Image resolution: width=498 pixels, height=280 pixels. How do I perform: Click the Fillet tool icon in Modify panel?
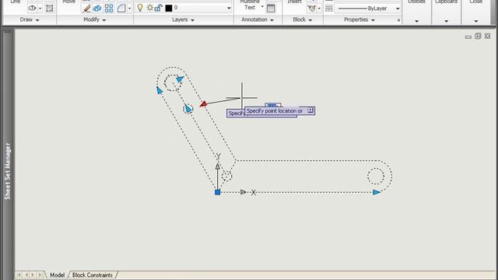[x=121, y=9]
